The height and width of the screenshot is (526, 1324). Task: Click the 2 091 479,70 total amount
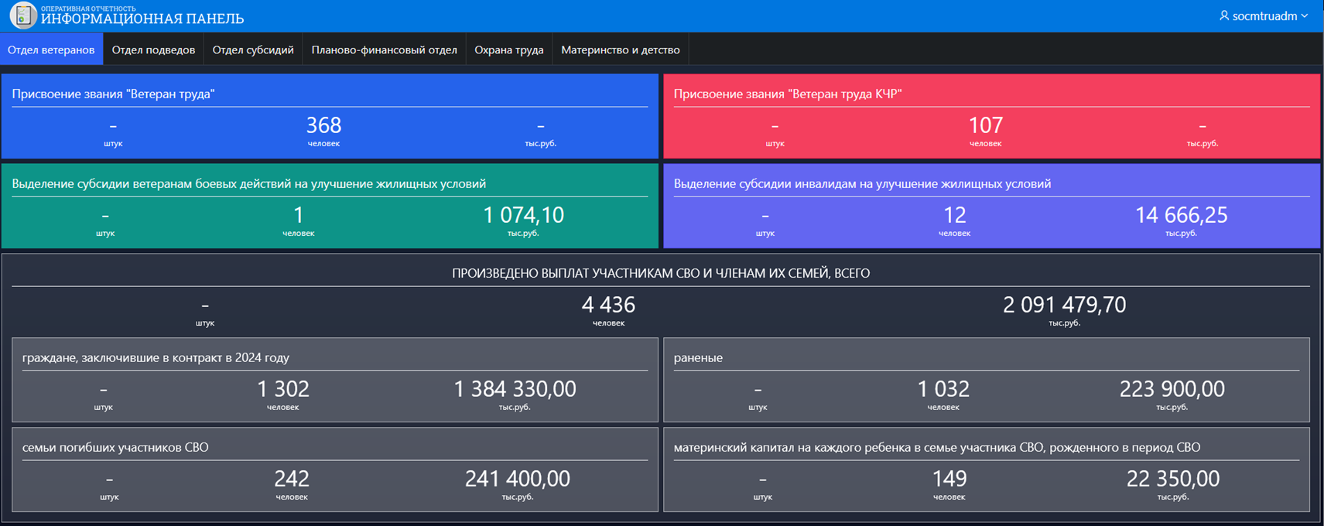pyautogui.click(x=1064, y=305)
